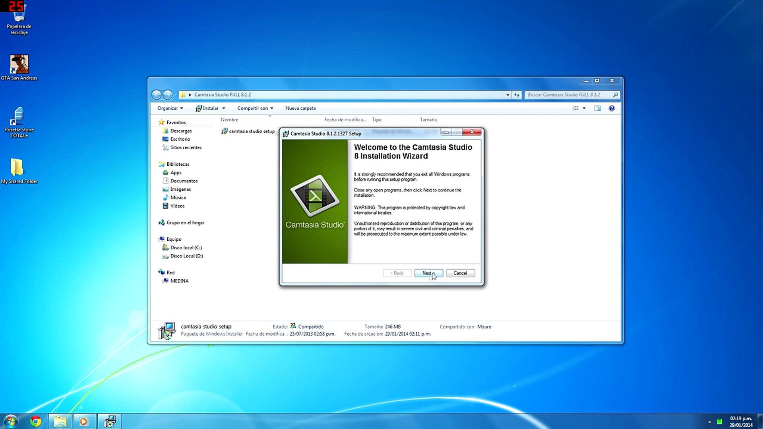Open the view options dropdown arrow
Screen dimensions: 763x429
pos(584,108)
